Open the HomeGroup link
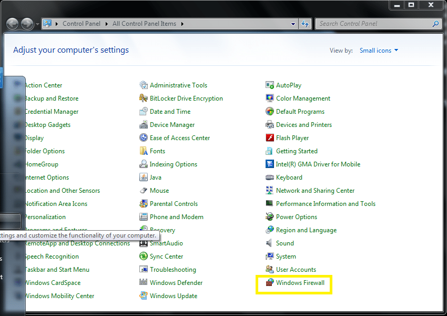The height and width of the screenshot is (316, 447). click(x=42, y=164)
